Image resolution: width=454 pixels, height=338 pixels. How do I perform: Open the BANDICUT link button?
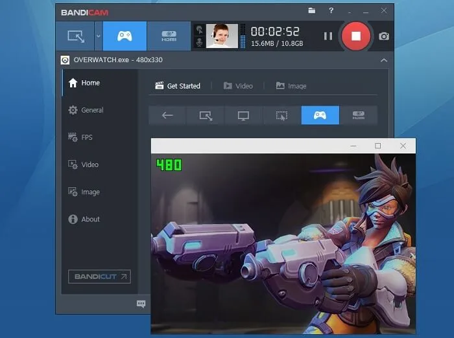pos(100,276)
